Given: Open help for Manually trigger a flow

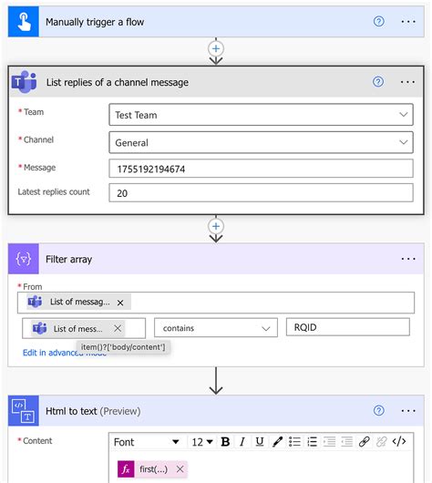Looking at the screenshot, I should [x=379, y=22].
